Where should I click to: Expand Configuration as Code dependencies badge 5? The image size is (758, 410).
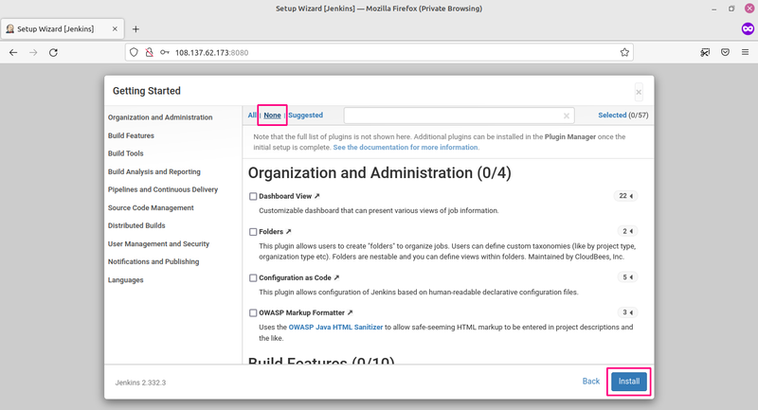point(627,276)
